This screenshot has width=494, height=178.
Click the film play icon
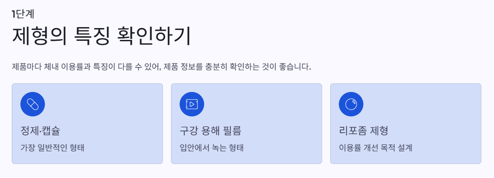click(192, 104)
